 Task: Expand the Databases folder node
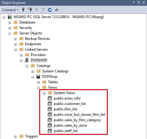tap(10, 23)
